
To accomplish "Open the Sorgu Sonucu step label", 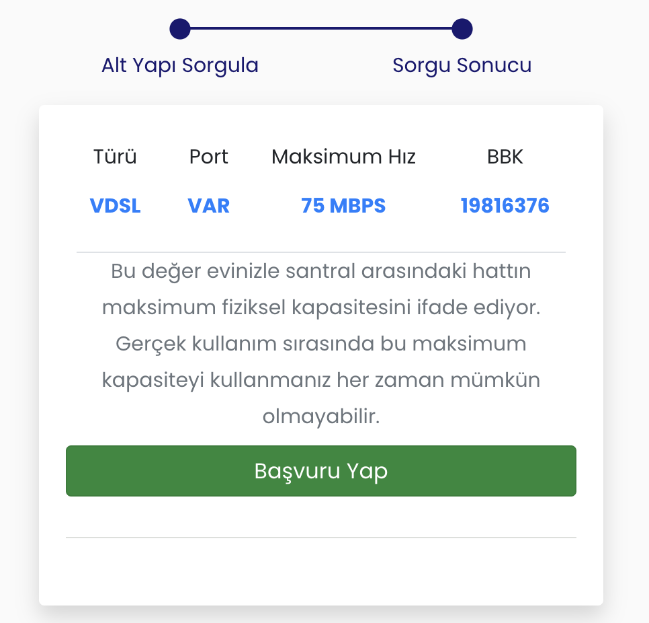I will coord(462,66).
